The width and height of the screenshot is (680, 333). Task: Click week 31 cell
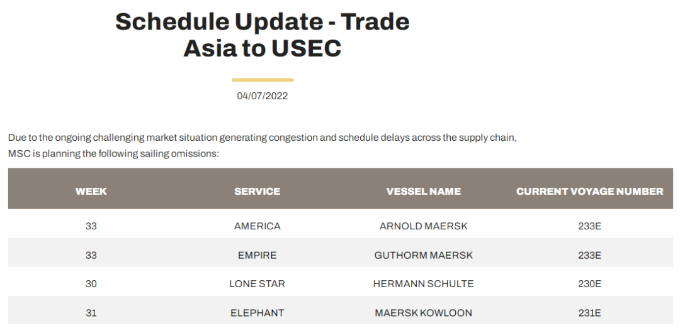91,313
